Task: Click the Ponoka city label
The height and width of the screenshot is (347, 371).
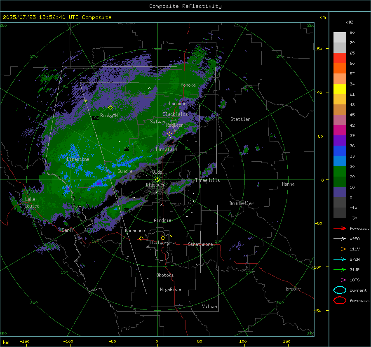Action: coord(188,85)
